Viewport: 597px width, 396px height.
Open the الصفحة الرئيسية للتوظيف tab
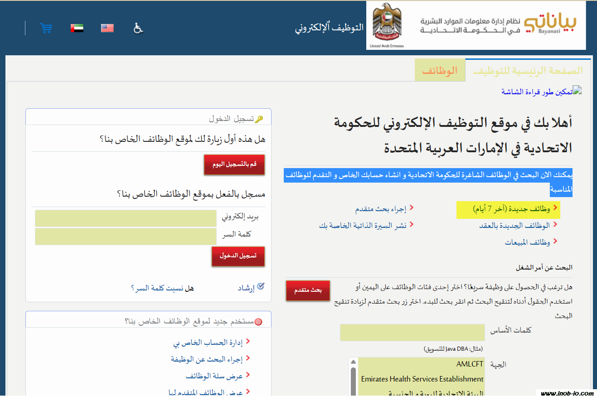[527, 71]
